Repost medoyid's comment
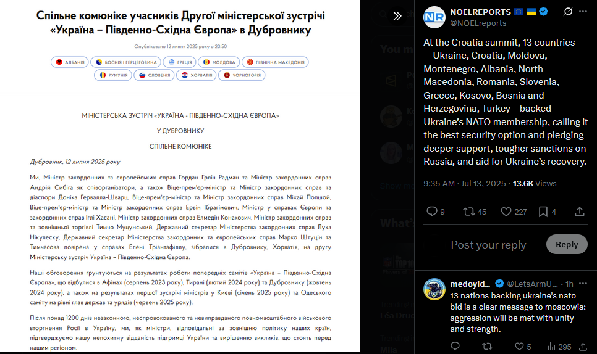 coord(487,346)
